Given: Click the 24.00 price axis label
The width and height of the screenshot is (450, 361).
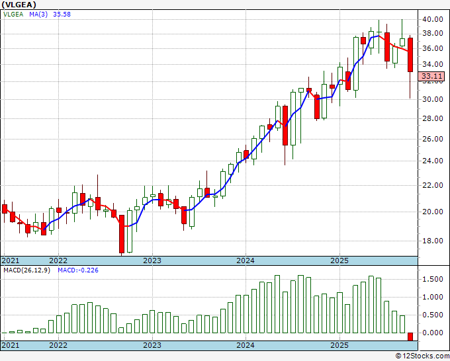Looking at the screenshot, I should (432, 161).
